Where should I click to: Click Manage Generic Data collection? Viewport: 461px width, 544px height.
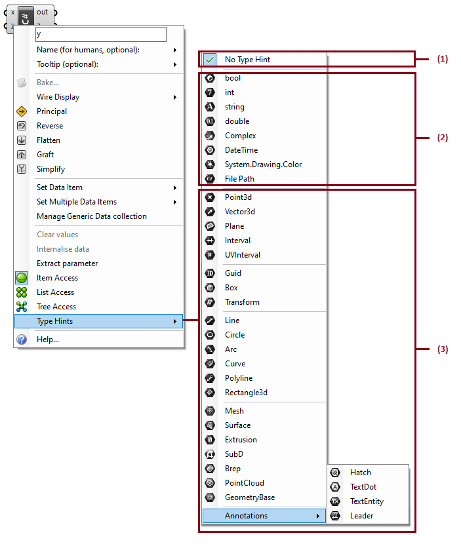91,216
